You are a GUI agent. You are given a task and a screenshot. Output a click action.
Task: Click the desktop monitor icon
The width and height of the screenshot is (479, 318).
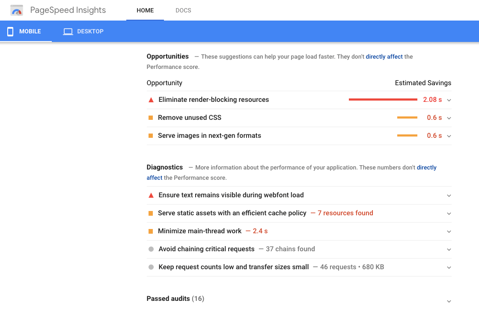(x=68, y=31)
